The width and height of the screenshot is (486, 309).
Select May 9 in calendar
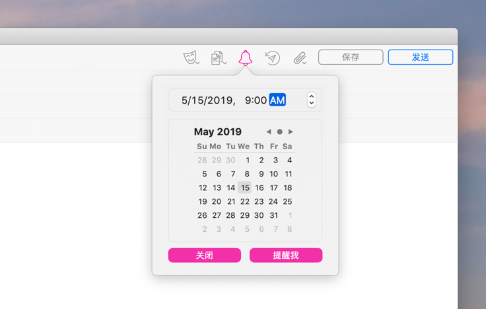[261, 174]
